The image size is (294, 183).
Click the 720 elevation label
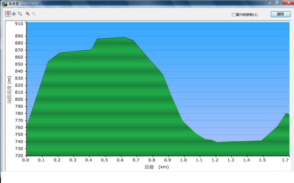tap(19, 156)
